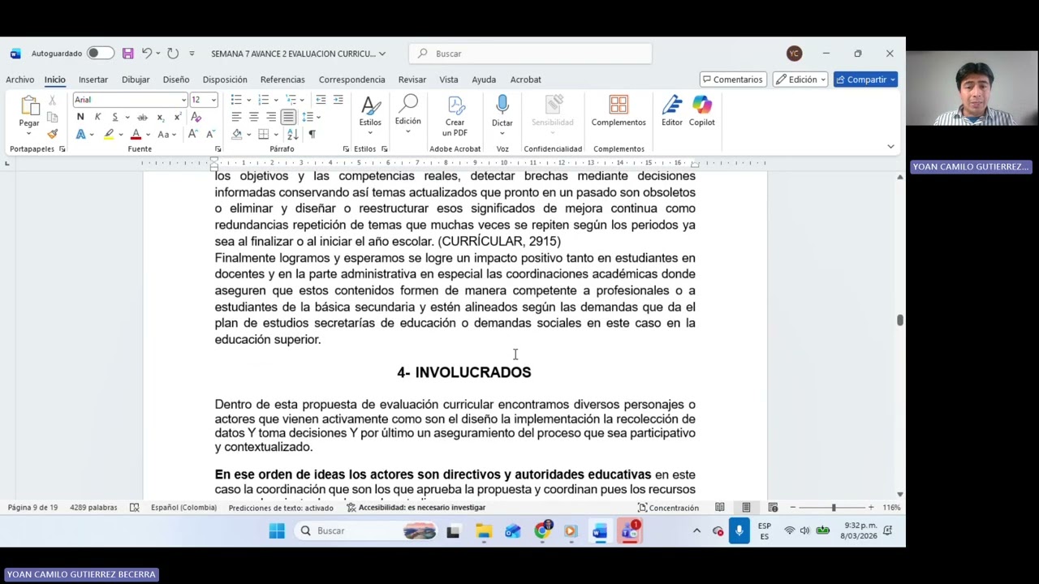The height and width of the screenshot is (584, 1039).
Task: Open the Revisar tab
Action: [412, 79]
